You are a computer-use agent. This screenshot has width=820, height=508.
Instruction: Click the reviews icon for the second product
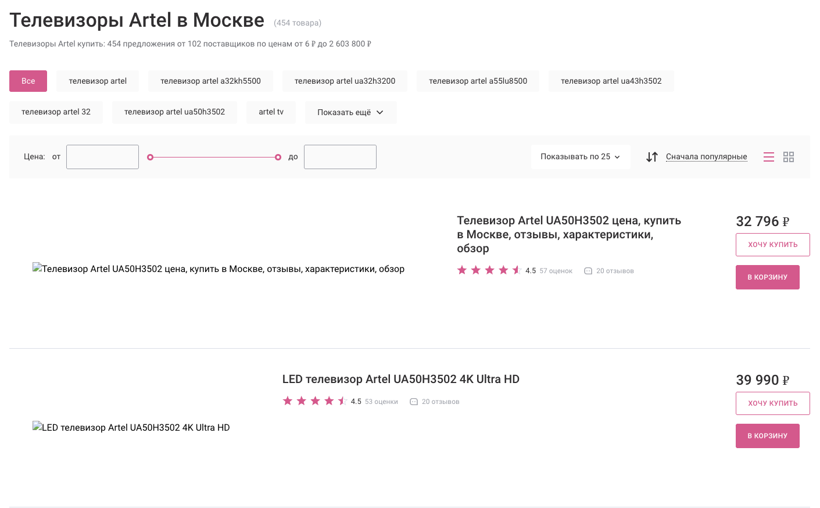[414, 402]
